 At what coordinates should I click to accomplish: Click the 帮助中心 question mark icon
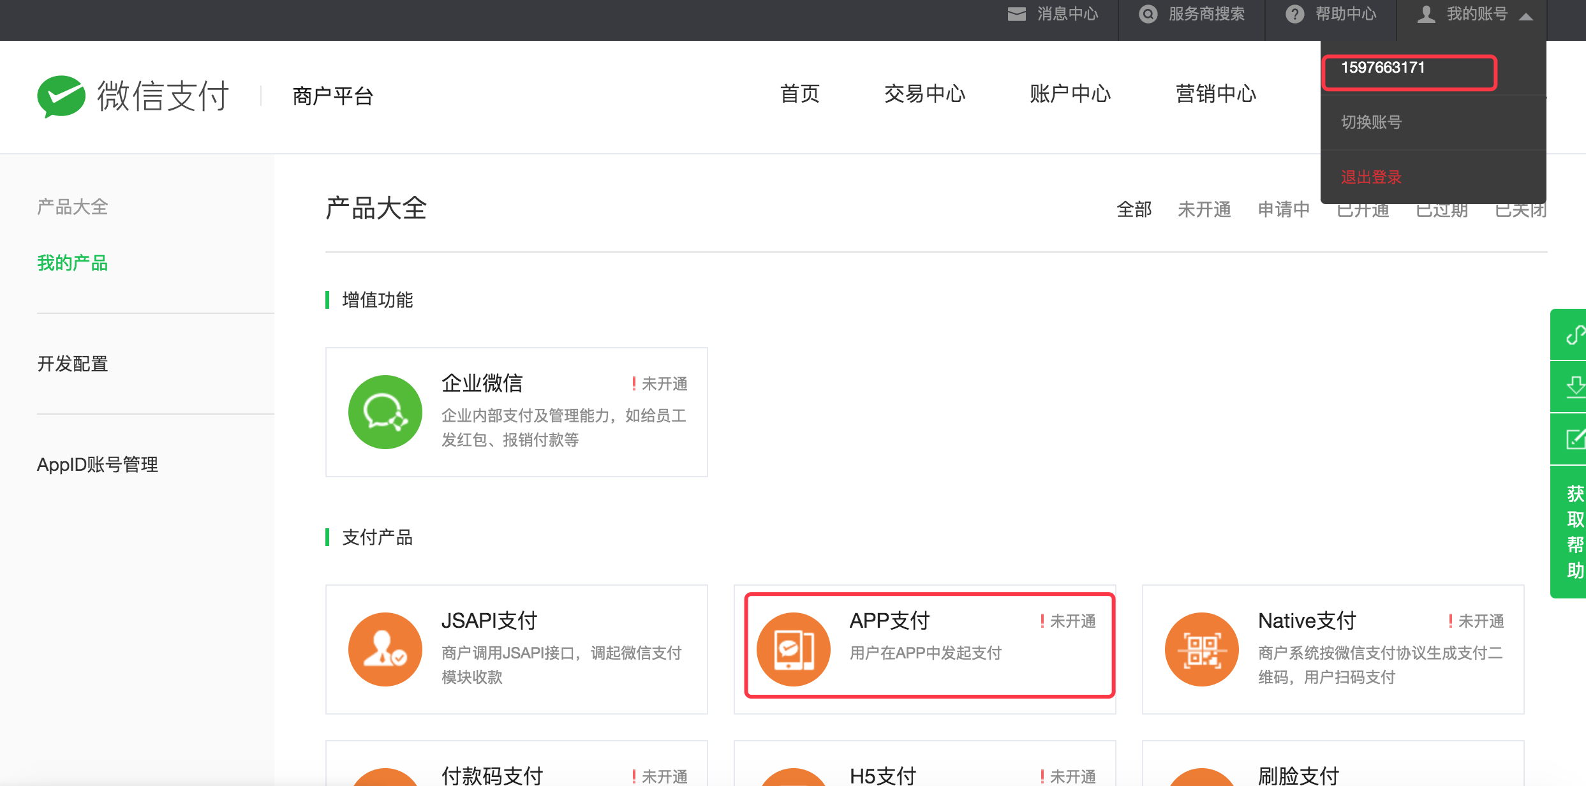[1294, 14]
